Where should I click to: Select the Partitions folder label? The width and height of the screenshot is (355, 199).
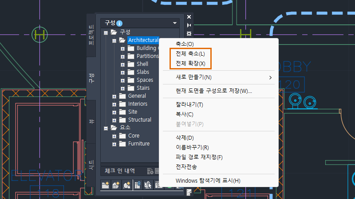tap(147, 56)
